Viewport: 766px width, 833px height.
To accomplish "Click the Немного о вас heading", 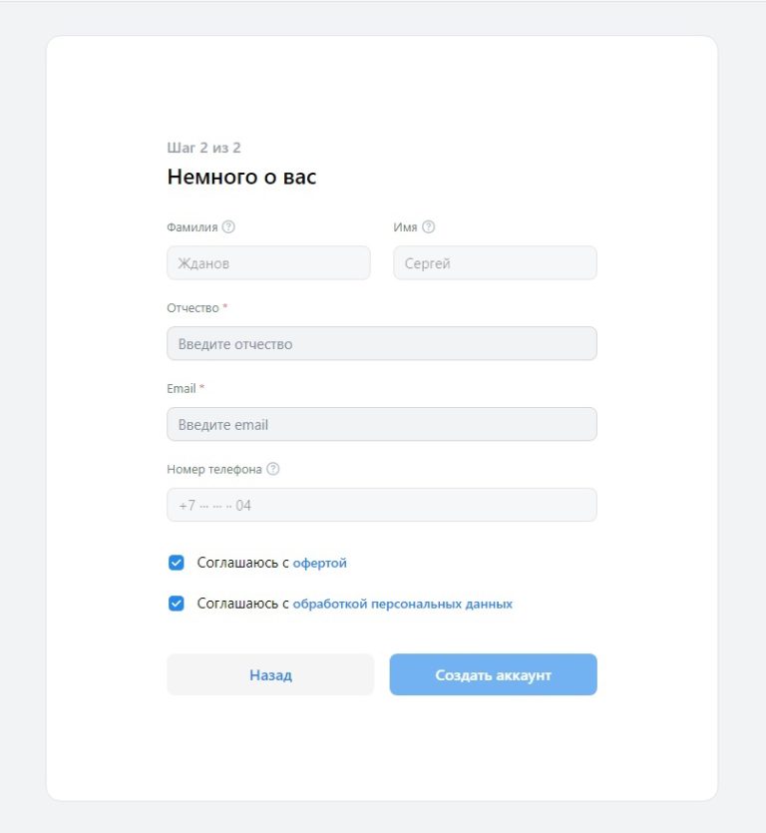I will (241, 178).
